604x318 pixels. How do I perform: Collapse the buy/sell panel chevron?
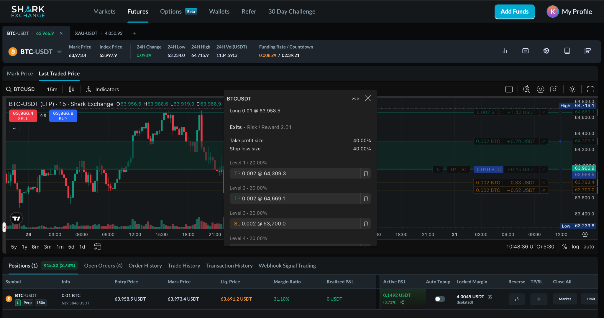point(14,128)
